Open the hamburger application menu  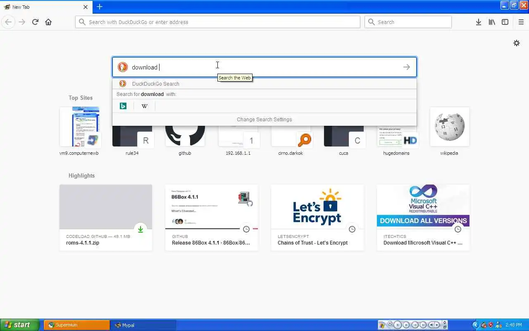click(521, 22)
